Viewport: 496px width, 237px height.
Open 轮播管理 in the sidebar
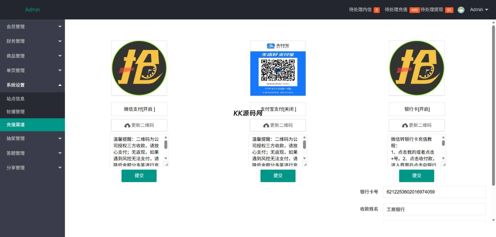click(x=16, y=112)
